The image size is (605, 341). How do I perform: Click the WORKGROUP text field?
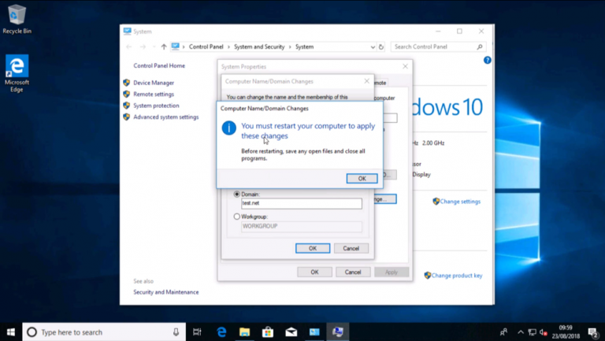(x=302, y=226)
